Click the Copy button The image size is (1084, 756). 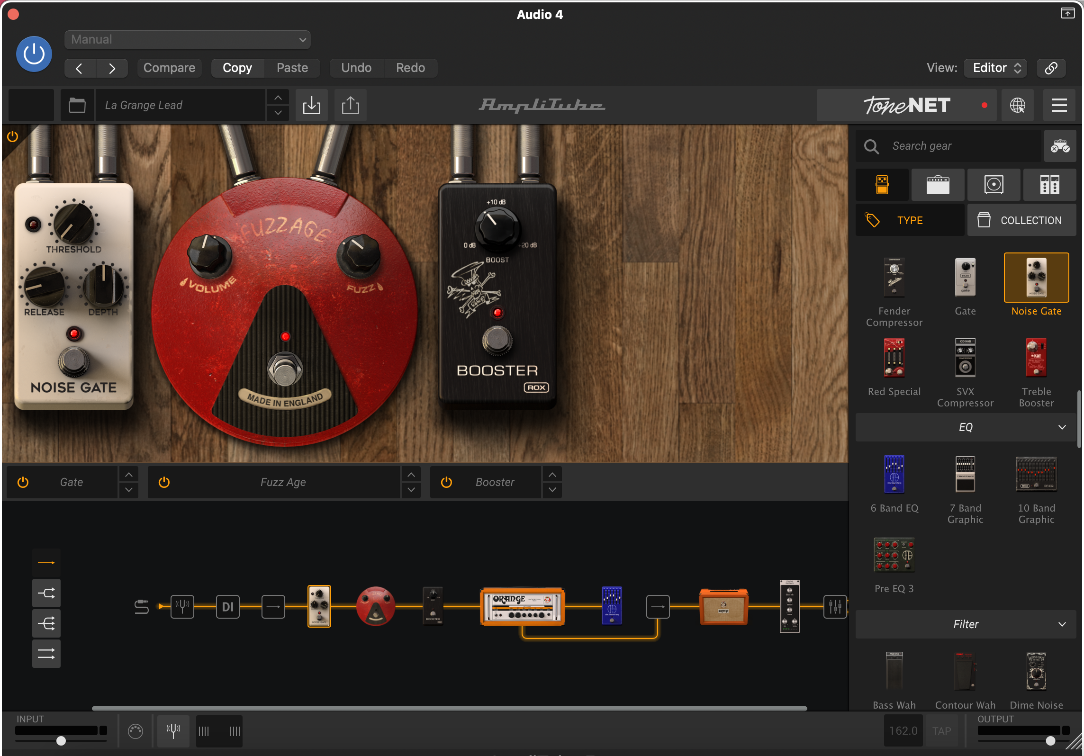pyautogui.click(x=237, y=68)
